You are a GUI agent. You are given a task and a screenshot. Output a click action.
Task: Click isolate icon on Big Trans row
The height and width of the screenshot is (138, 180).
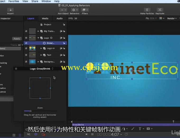[x=61, y=31]
